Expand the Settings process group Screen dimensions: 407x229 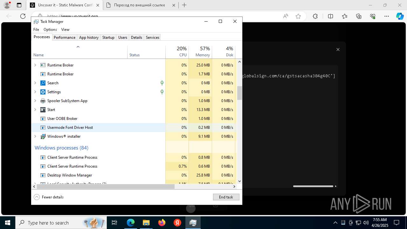tap(35, 92)
